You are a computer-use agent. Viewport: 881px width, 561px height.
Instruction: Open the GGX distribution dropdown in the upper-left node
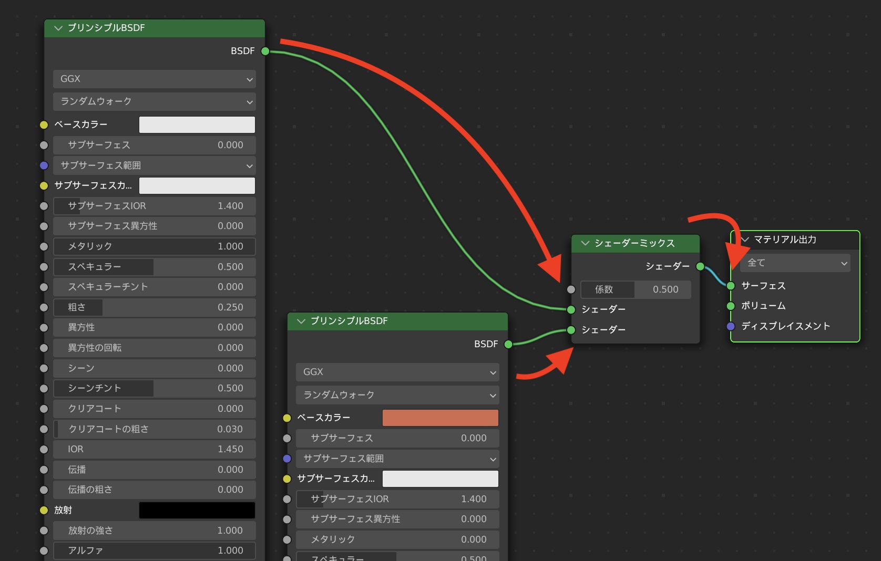coord(154,79)
